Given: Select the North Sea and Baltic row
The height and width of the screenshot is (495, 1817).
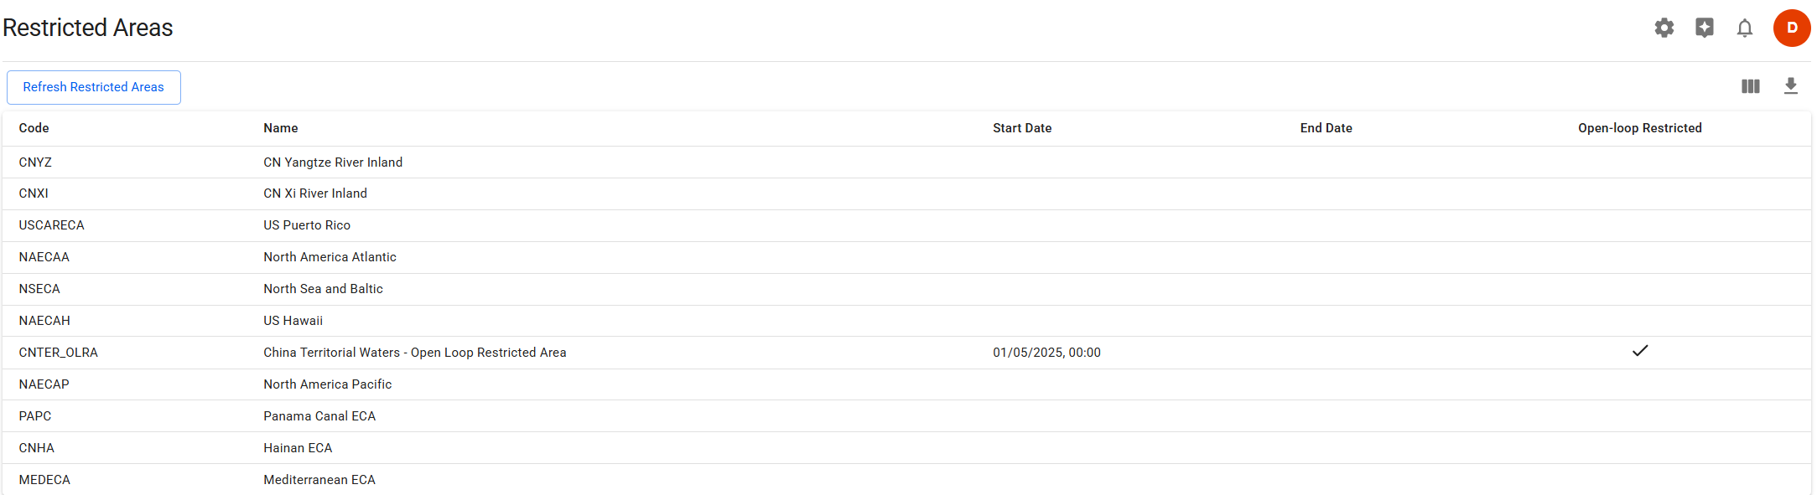Looking at the screenshot, I should click(323, 289).
